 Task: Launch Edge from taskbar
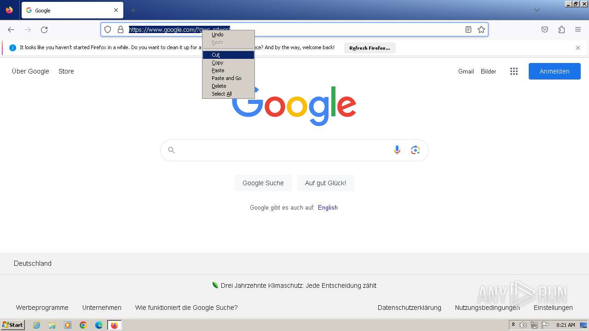pyautogui.click(x=99, y=325)
